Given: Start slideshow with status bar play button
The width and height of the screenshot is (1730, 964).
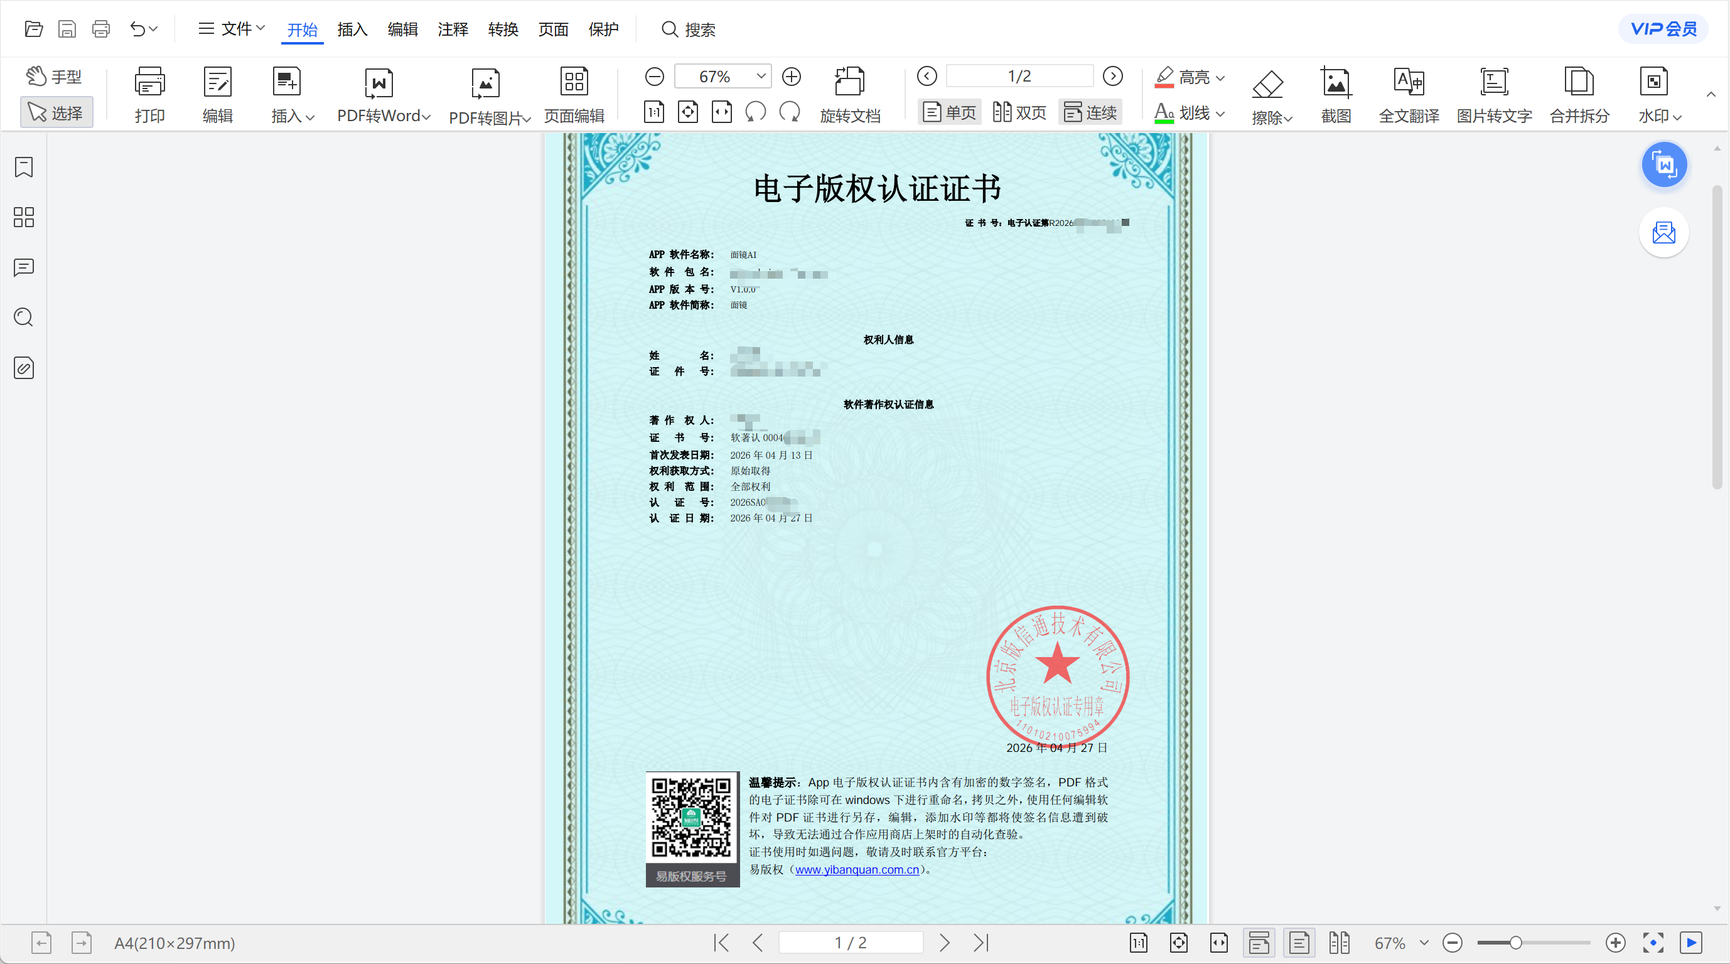Looking at the screenshot, I should click(x=1691, y=943).
